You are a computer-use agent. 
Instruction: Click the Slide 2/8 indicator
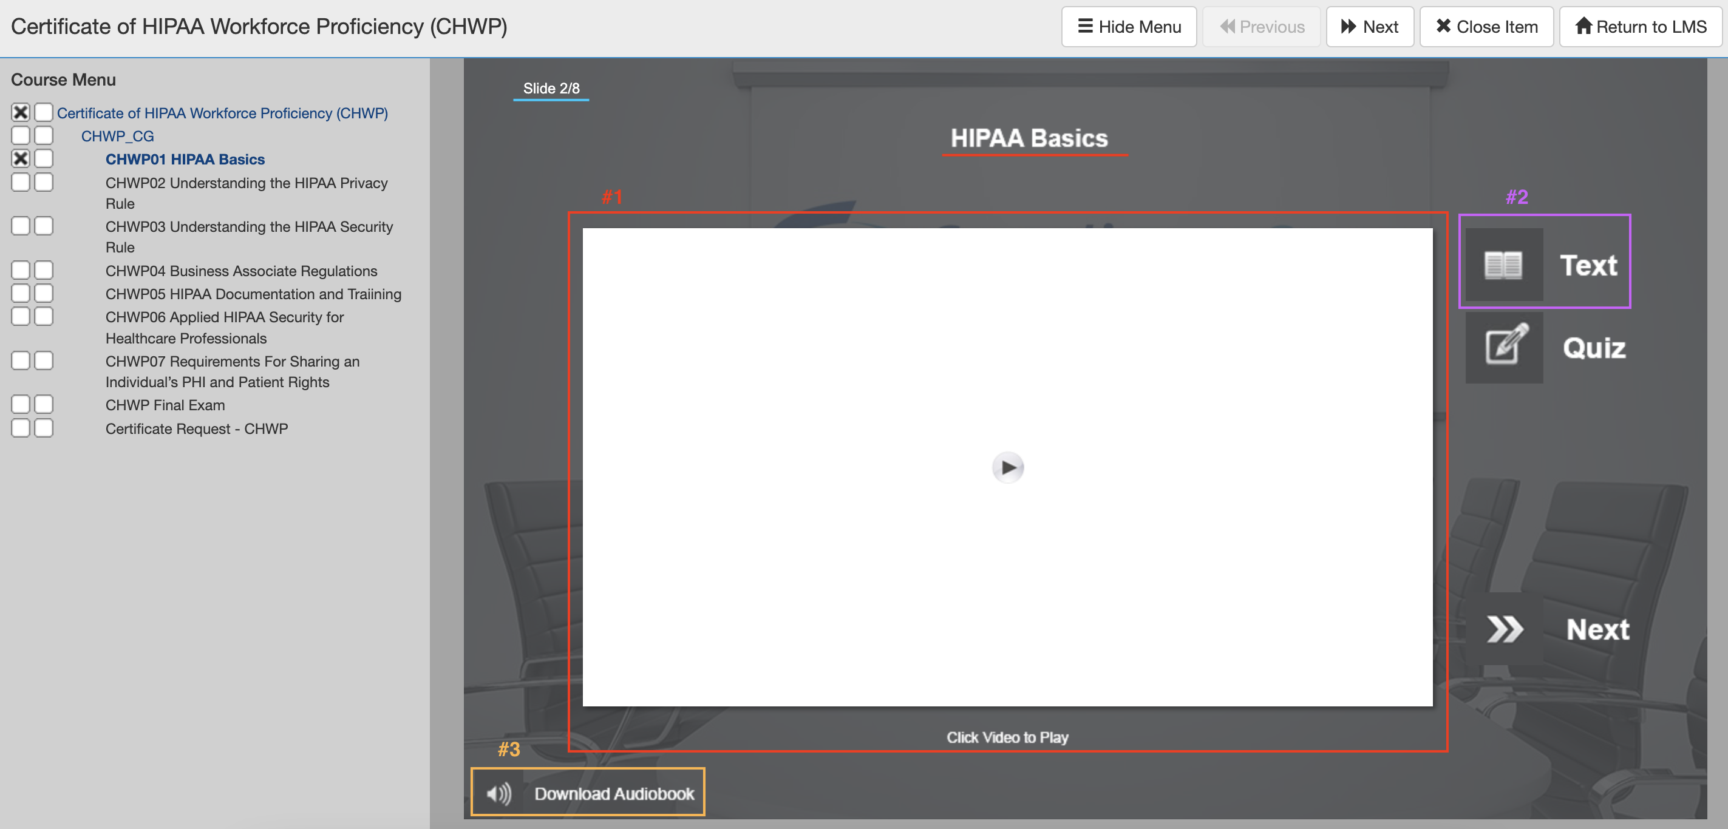click(x=551, y=89)
